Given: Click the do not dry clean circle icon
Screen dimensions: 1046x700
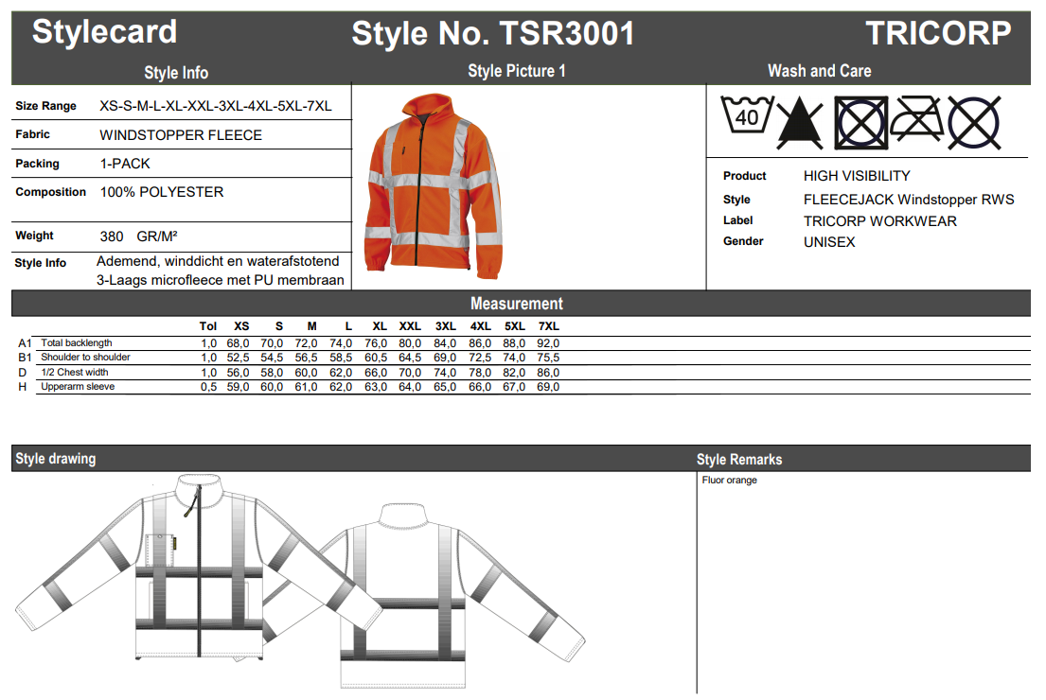Looking at the screenshot, I should coord(974,123).
